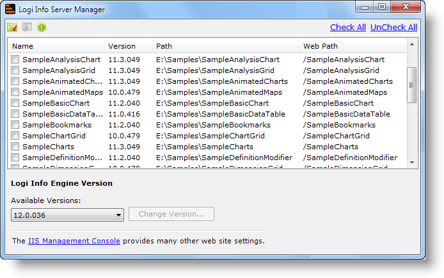Check the SampleDefinitionMo... checkbox
Screen dimensions: 444x278
coord(15,158)
